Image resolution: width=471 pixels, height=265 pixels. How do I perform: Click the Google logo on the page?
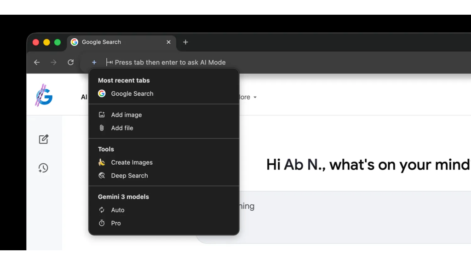tap(44, 96)
